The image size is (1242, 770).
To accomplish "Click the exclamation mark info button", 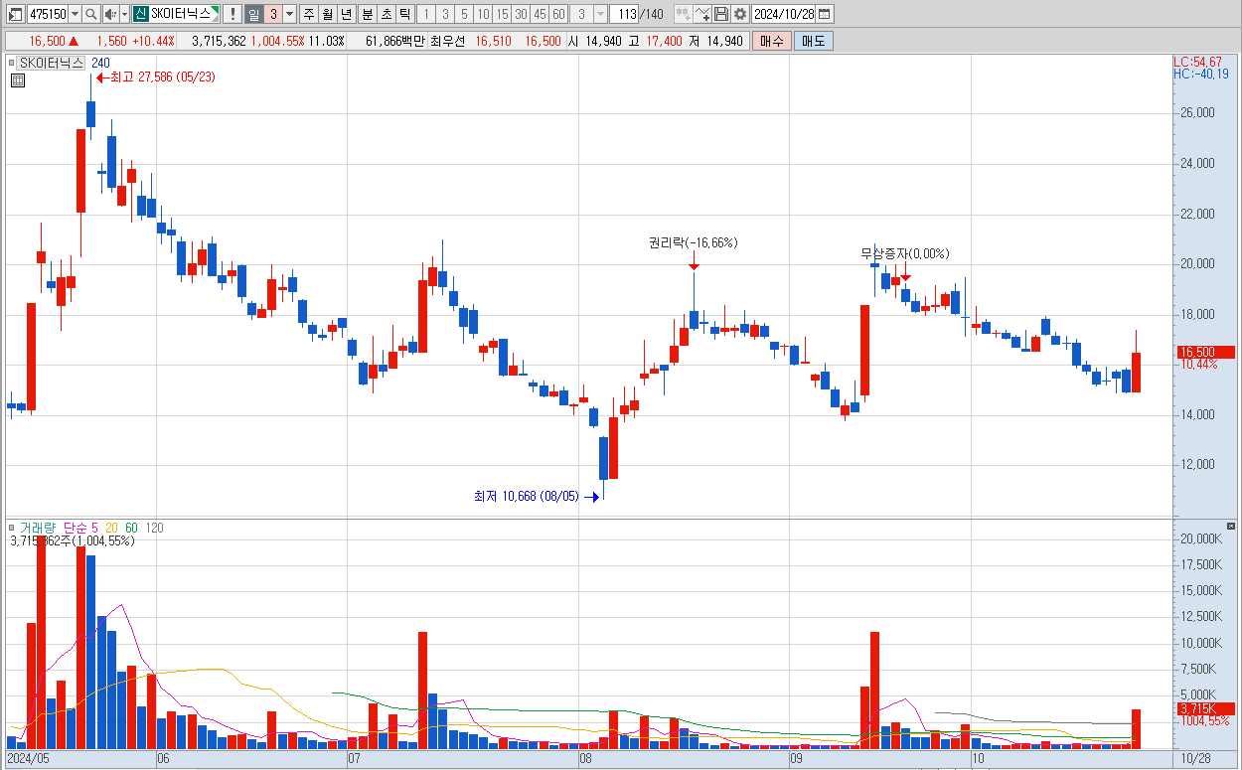I will 231,14.
